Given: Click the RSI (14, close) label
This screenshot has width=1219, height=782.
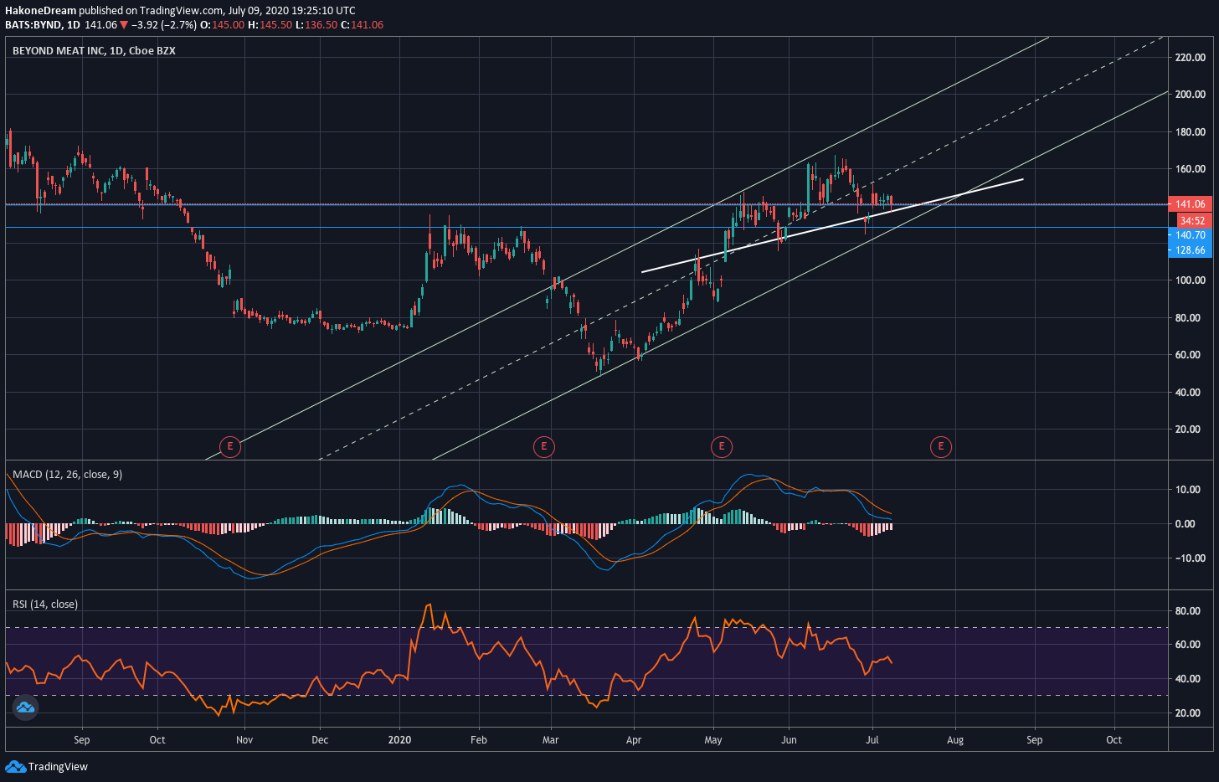Looking at the screenshot, I should pyautogui.click(x=45, y=605).
